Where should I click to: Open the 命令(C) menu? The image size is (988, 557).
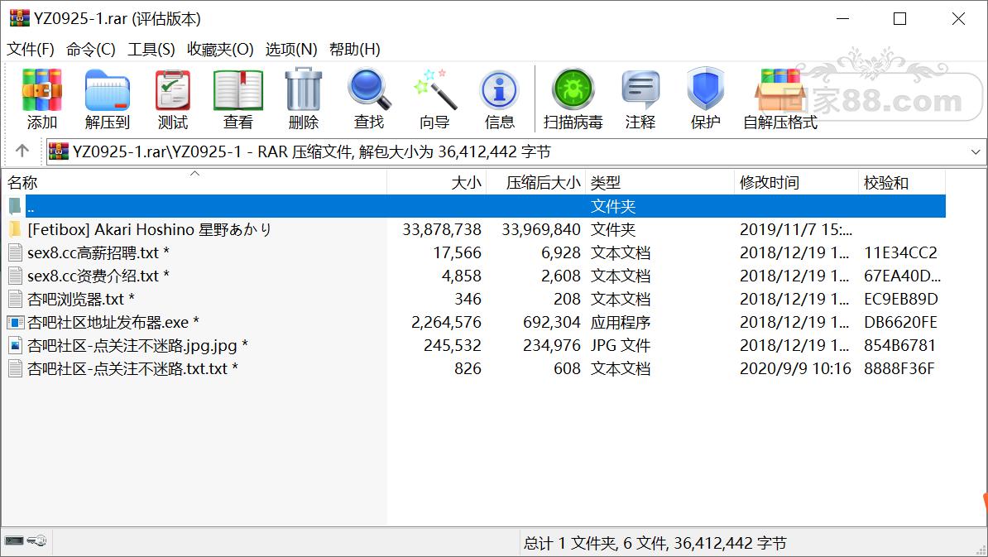(x=91, y=49)
